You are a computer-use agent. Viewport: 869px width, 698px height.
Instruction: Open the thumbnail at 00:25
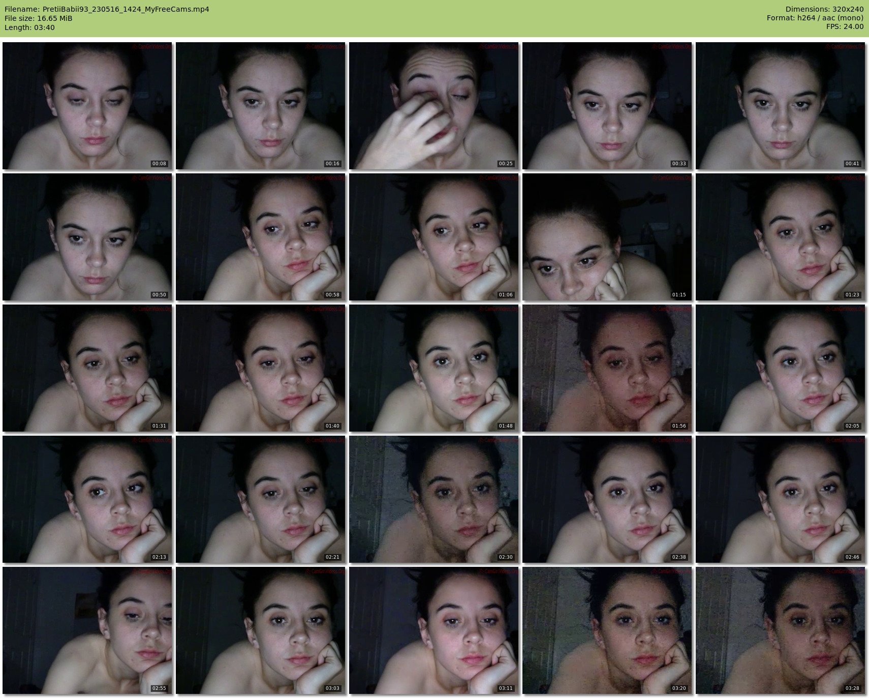[x=434, y=106]
